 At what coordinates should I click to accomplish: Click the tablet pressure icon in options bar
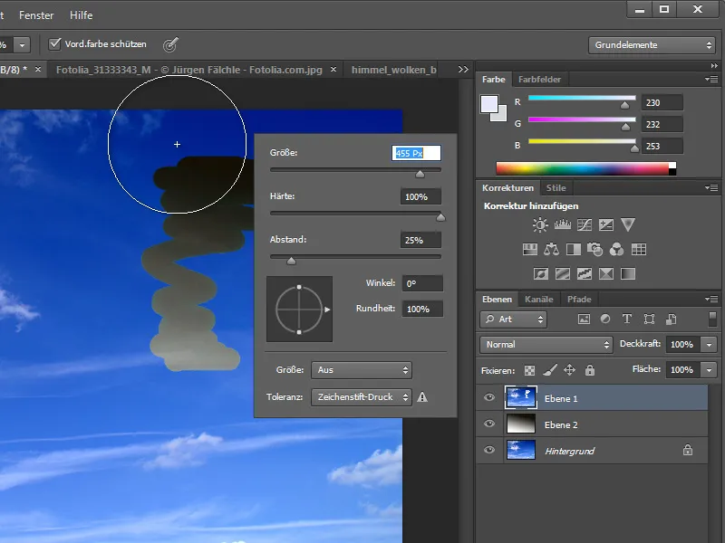click(170, 44)
